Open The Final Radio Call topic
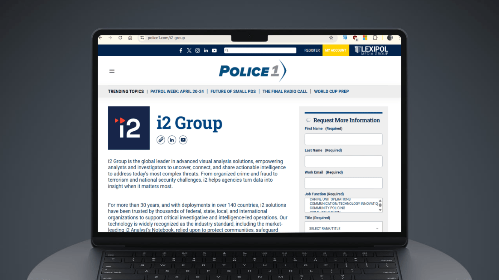Viewport: 499px width, 280px height. [285, 91]
